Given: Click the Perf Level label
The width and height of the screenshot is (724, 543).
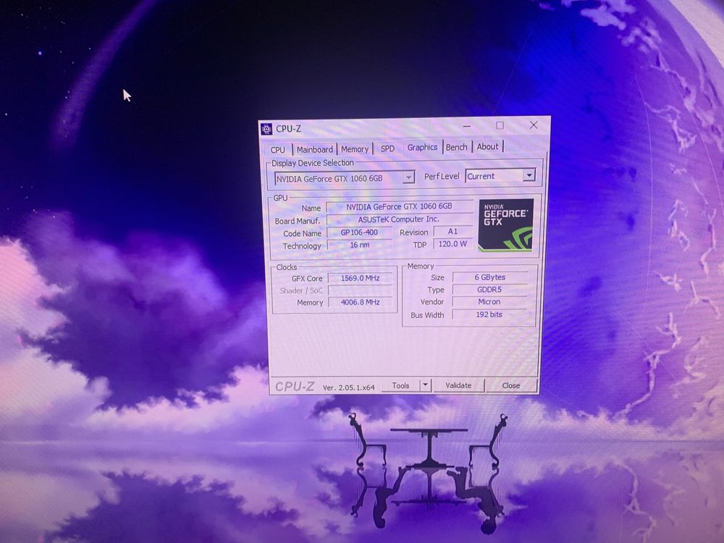Looking at the screenshot, I should click(x=442, y=177).
